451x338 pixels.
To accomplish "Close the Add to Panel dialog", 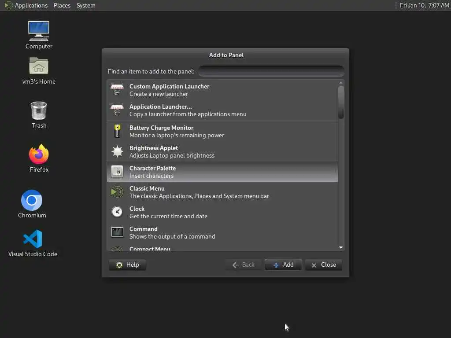I will (x=324, y=265).
